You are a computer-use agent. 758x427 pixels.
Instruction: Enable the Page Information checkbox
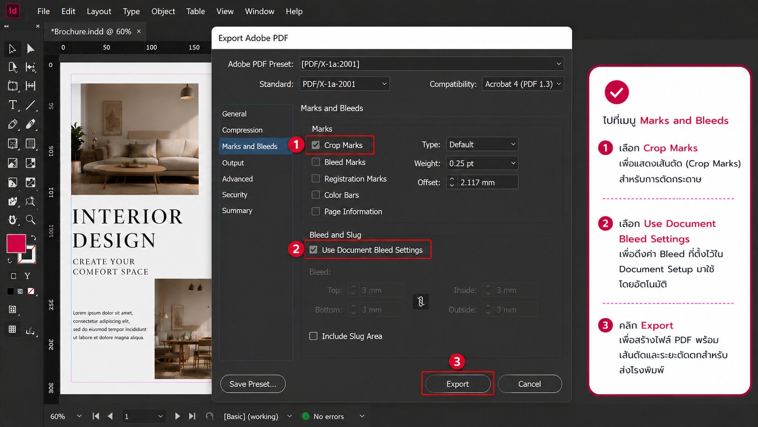click(x=316, y=211)
